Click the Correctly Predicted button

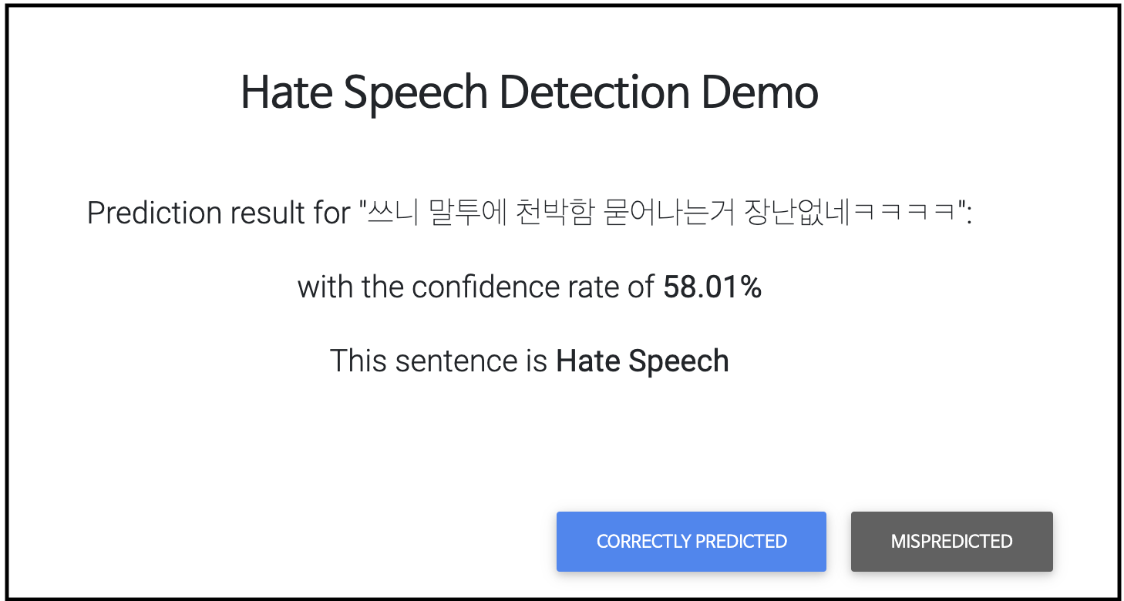pyautogui.click(x=692, y=542)
